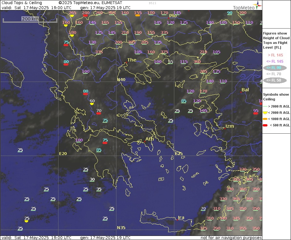Click the '©2025 TopMeteo.eu, EUMETSAT' copyright text
The image size is (291, 240).
coord(90,3)
